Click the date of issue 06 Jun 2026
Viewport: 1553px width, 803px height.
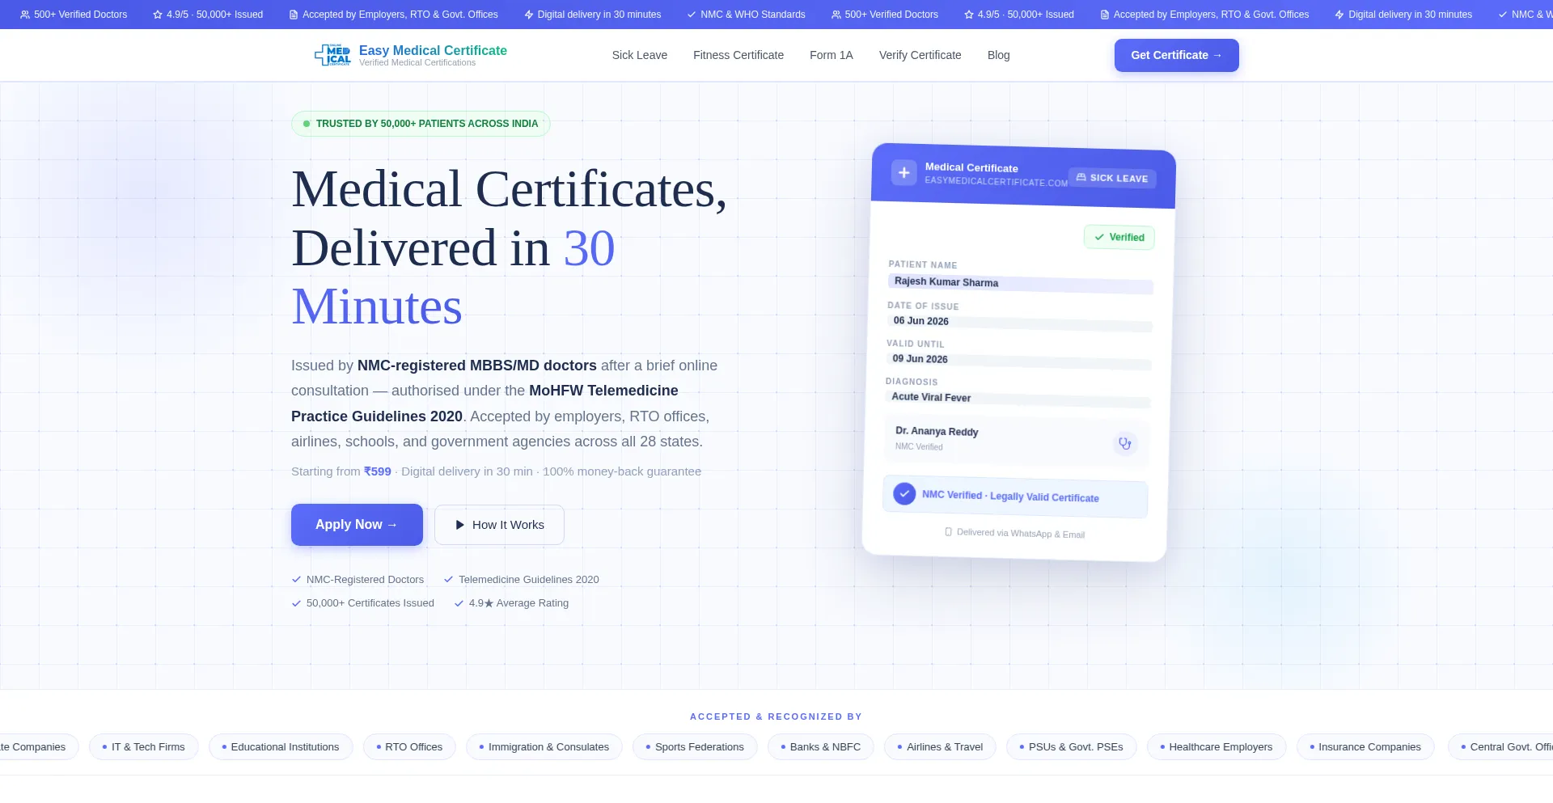pos(920,321)
